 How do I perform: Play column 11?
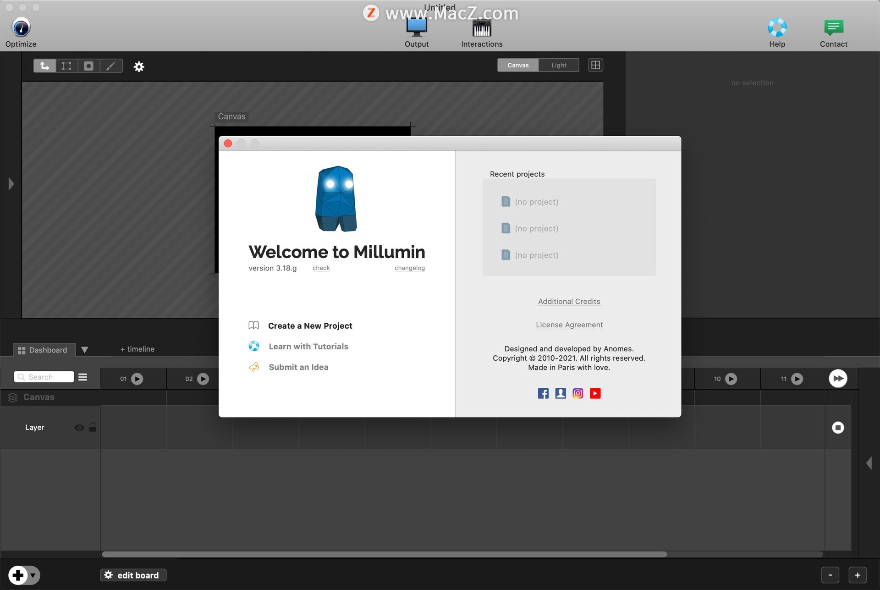click(797, 379)
